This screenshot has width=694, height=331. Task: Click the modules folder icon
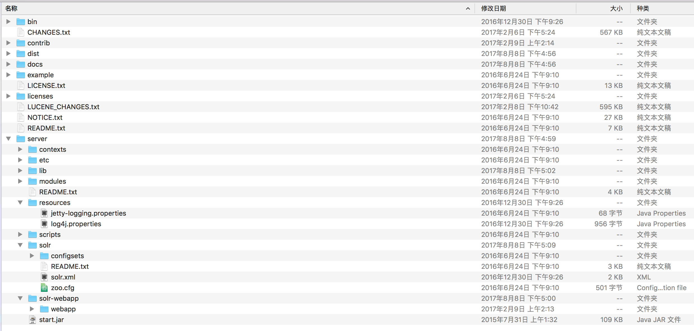click(32, 181)
